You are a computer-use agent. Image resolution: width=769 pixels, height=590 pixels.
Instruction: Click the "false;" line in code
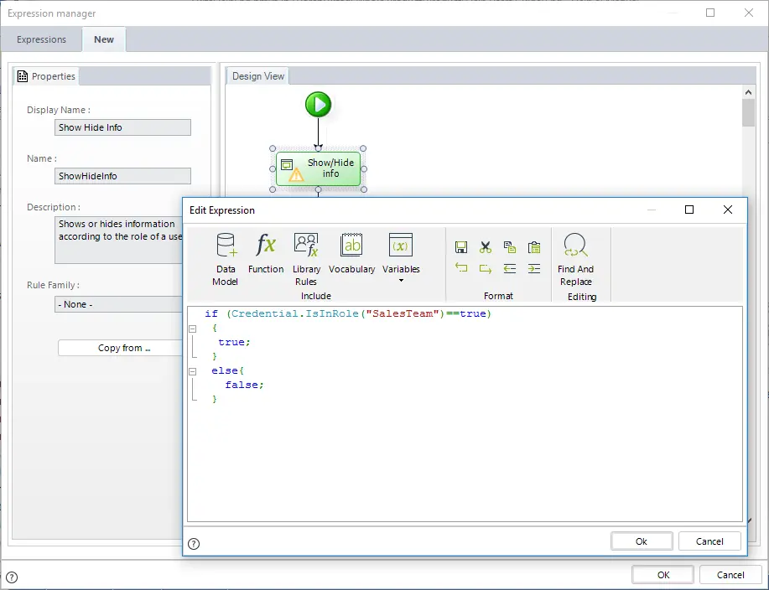click(x=244, y=386)
